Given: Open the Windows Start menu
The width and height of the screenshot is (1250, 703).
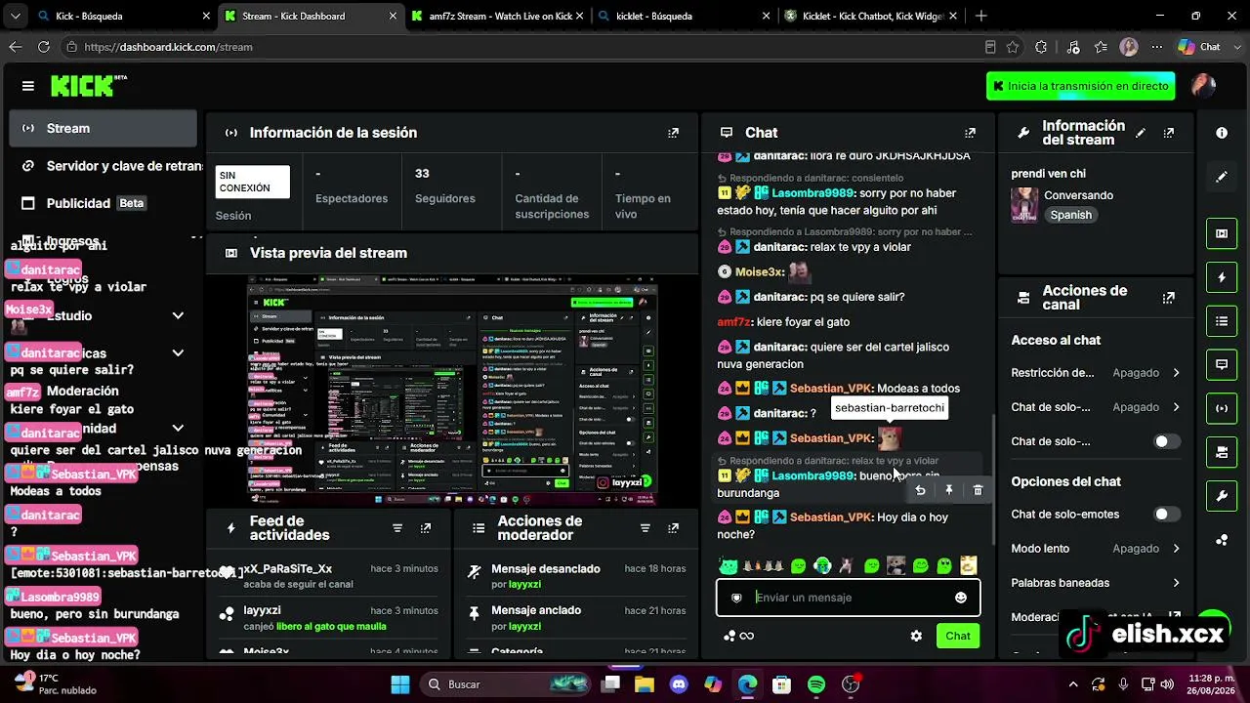Looking at the screenshot, I should click(x=400, y=684).
